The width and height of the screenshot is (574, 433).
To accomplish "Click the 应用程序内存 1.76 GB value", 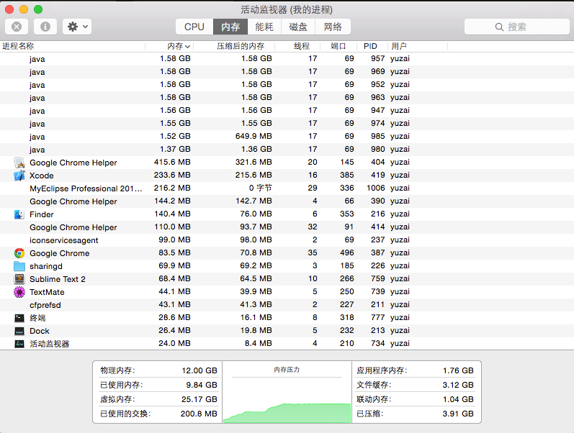I will 458,370.
